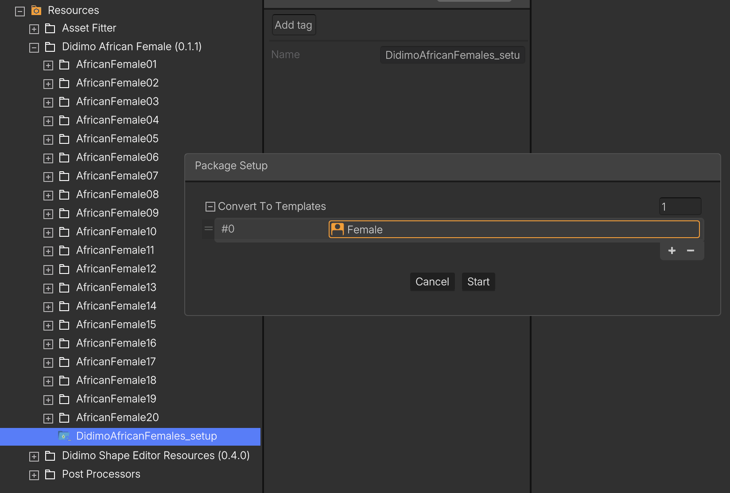Screen dimensions: 730x493
Task: Select the DidimoAfricanFemales_setup tree item
Action: point(130,436)
